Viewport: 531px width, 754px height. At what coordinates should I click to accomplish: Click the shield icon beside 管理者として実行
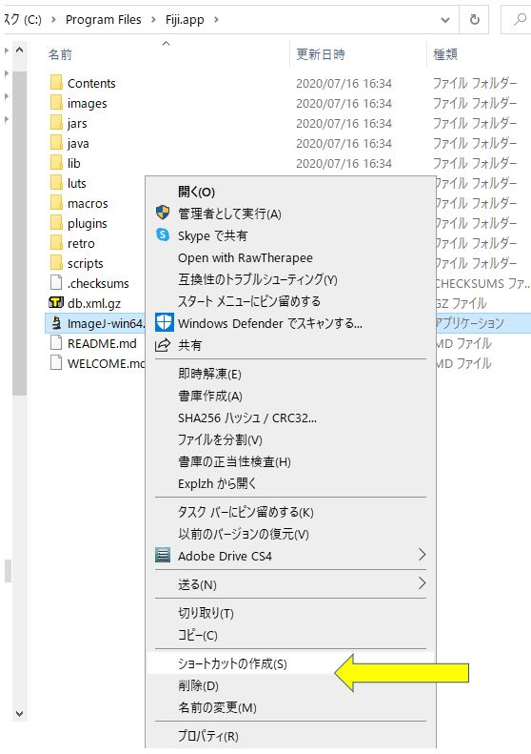point(163,213)
